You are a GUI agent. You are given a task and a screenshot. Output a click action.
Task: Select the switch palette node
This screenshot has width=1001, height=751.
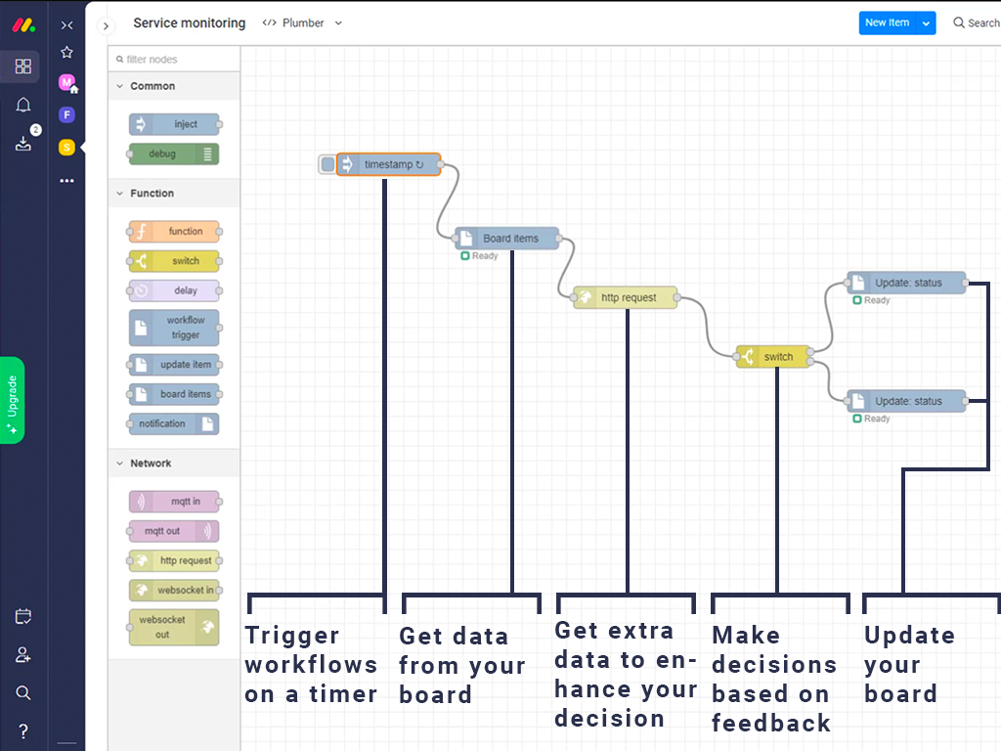point(174,261)
